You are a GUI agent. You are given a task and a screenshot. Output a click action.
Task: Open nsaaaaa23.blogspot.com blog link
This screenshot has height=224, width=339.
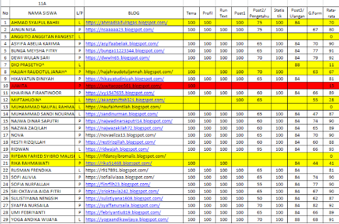point(119,30)
